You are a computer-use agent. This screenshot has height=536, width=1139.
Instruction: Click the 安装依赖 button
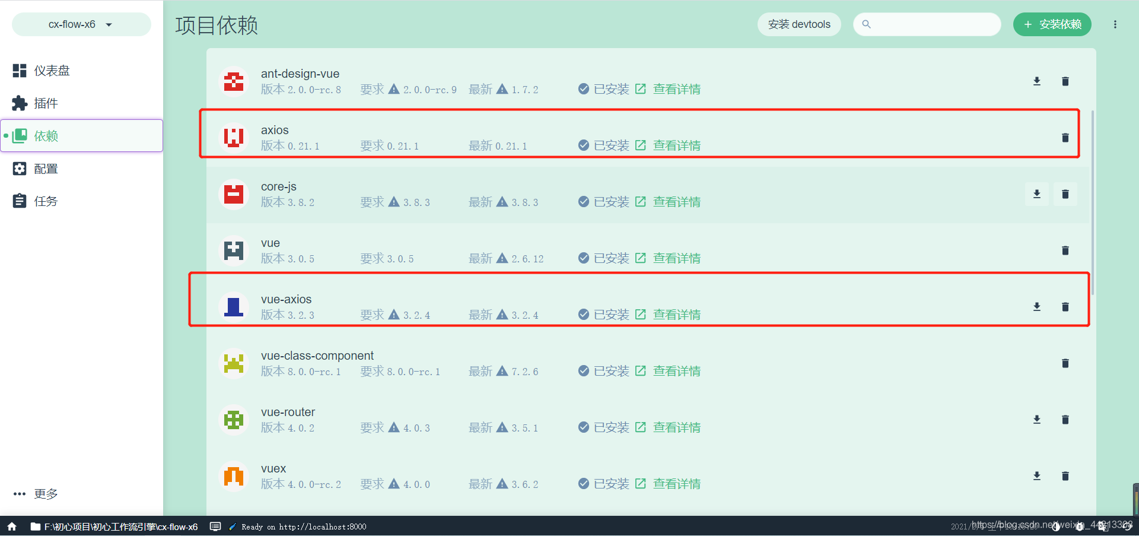[1052, 24]
